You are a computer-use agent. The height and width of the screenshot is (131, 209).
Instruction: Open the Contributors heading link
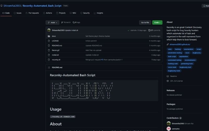pos(174,118)
